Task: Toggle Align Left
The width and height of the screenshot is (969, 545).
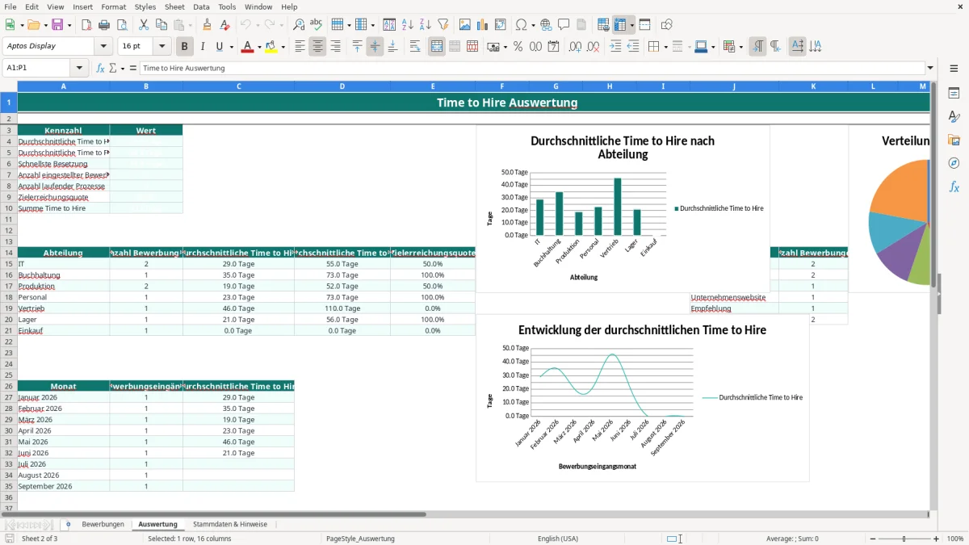Action: (x=300, y=47)
